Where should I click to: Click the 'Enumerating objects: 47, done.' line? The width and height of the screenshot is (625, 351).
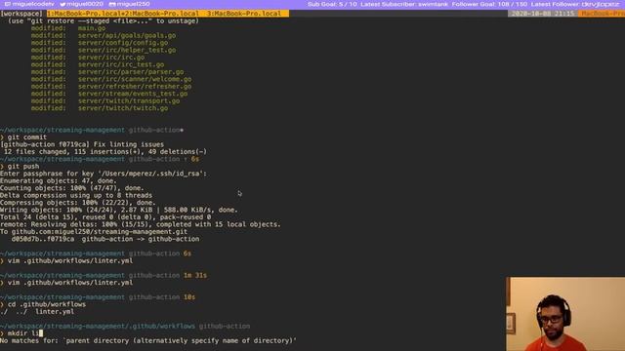59,180
